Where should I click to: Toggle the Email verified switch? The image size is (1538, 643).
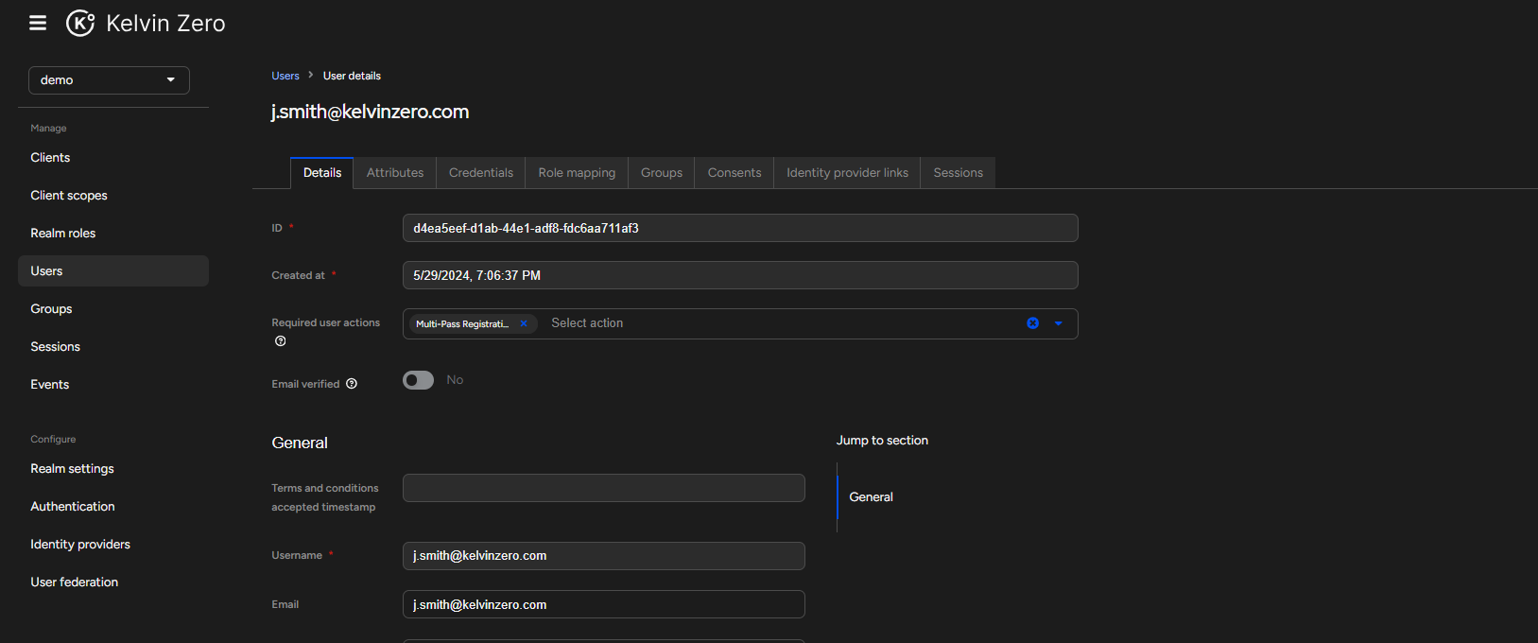click(x=418, y=380)
